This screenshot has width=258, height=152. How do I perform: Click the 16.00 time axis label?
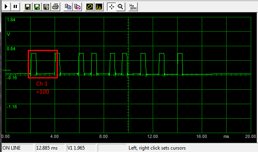pyautogui.click(x=202, y=136)
